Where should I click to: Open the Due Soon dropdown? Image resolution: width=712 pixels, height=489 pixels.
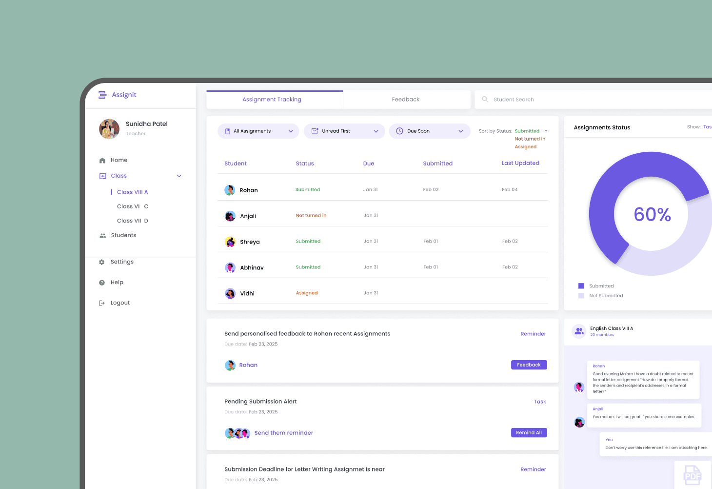click(x=430, y=131)
